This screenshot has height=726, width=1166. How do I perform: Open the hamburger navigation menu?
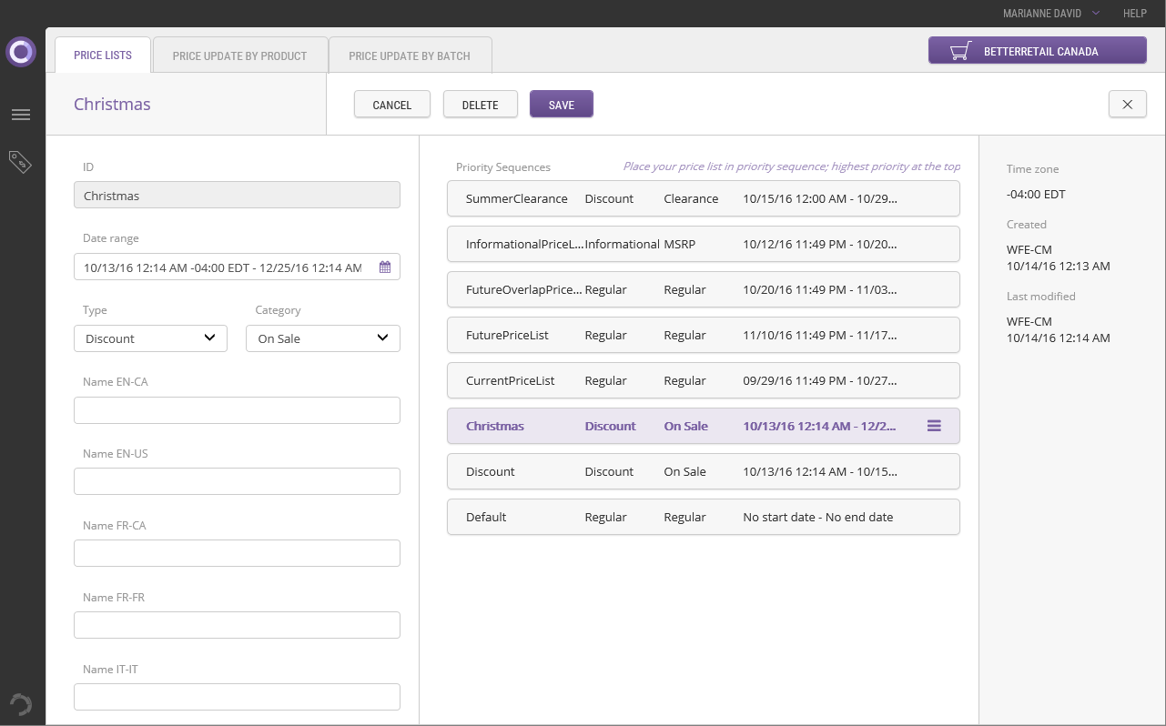(21, 115)
